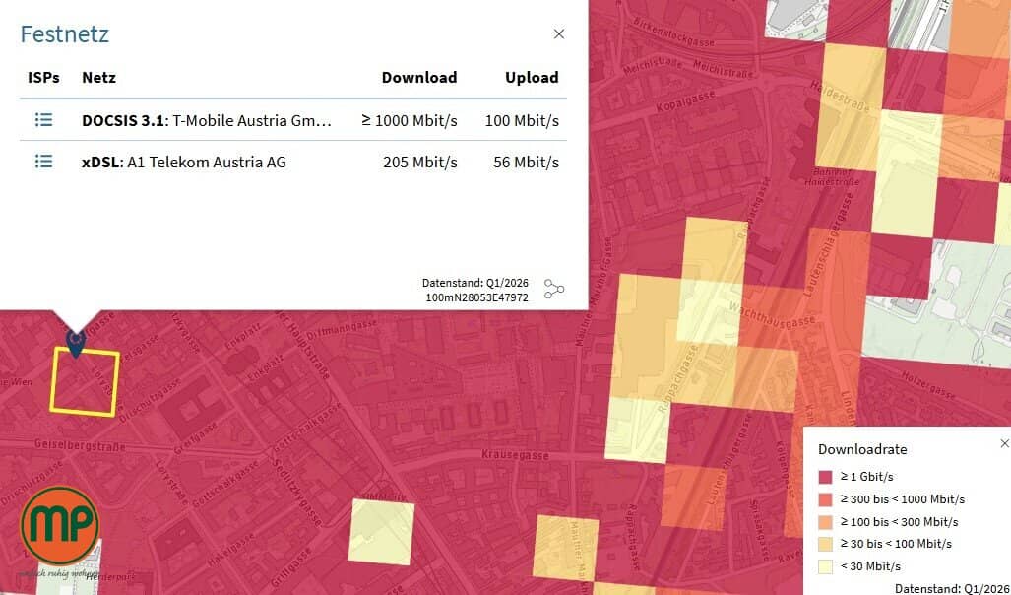Image resolution: width=1011 pixels, height=595 pixels.
Task: Click the Geiselbergstraße street label
Action: pos(80,446)
